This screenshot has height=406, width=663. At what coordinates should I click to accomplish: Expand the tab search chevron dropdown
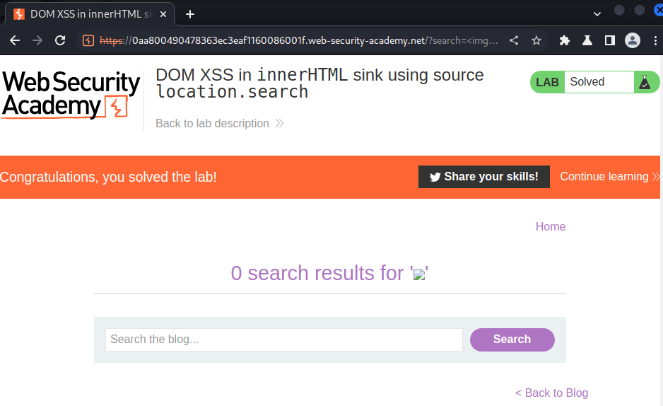[x=597, y=14]
